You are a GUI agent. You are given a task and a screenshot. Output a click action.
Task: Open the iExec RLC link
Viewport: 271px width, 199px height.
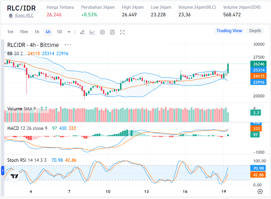click(24, 16)
